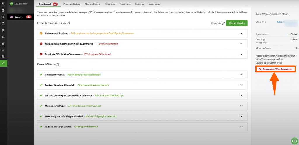Select the green star sidebar icon
This screenshot has height=145, width=299.
3,63
